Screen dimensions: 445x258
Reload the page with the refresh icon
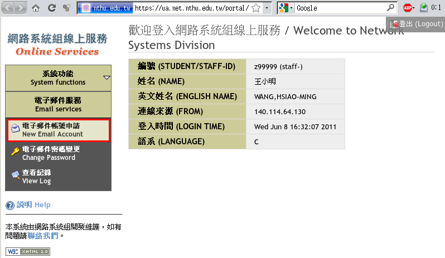51,8
